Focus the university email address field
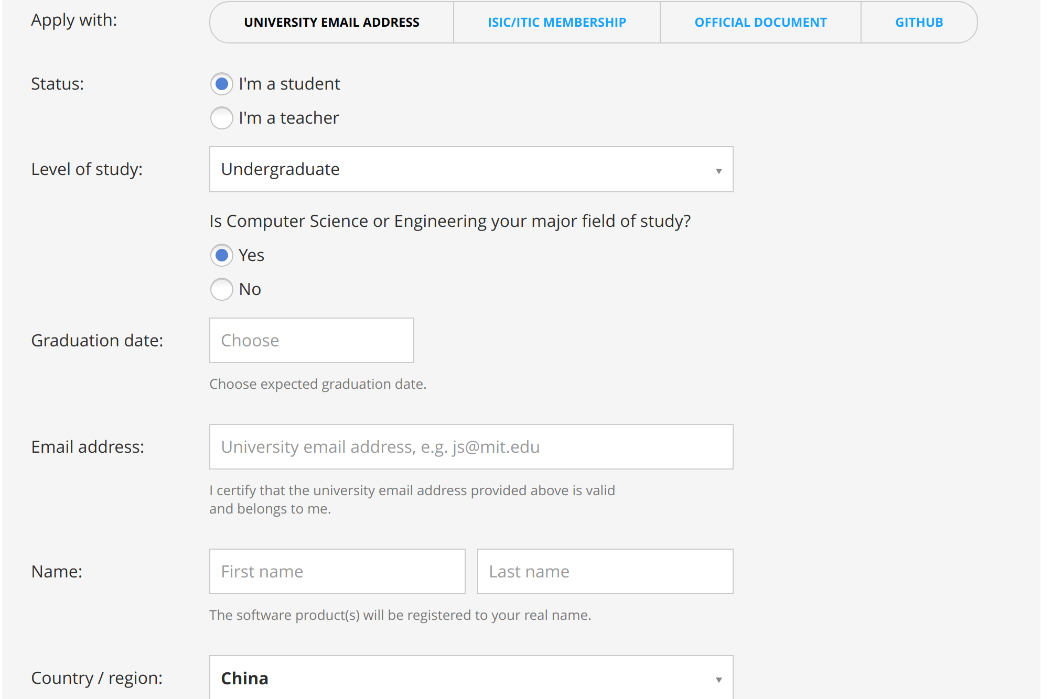 (470, 447)
